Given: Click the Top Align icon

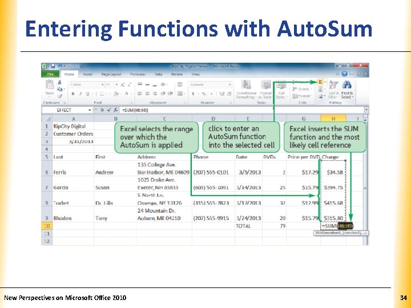Looking at the screenshot, I should pyautogui.click(x=140, y=84).
